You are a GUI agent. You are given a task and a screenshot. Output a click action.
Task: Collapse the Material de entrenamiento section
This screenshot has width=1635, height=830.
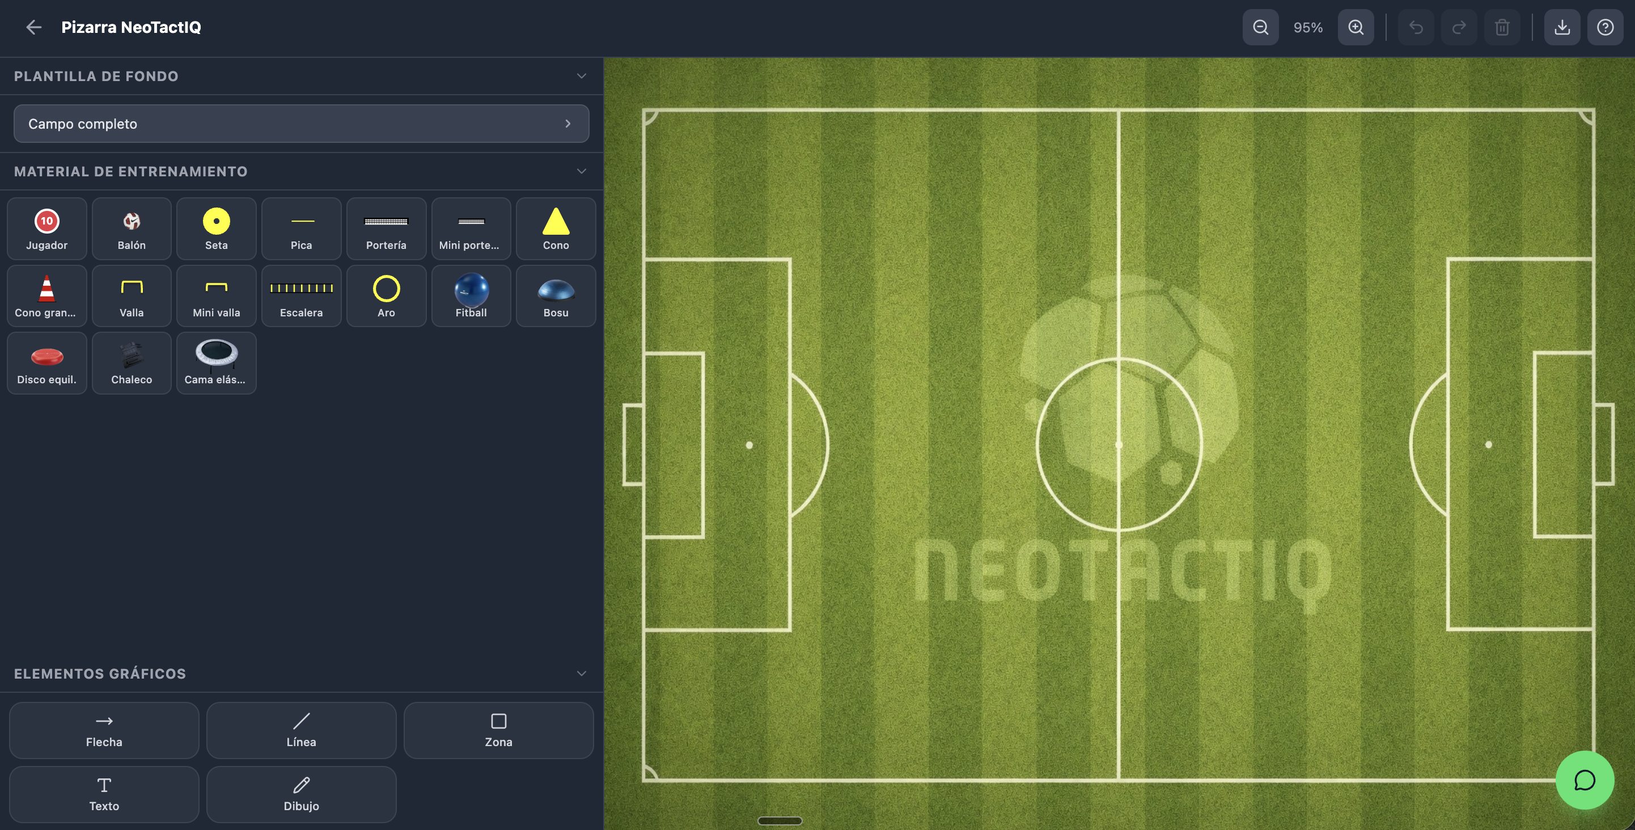582,171
